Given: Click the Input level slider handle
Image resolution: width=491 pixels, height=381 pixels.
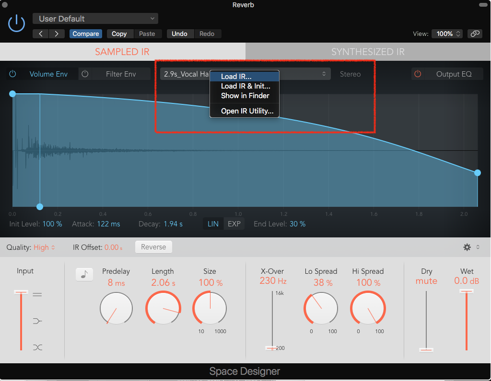Looking at the screenshot, I should [21, 292].
